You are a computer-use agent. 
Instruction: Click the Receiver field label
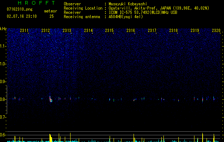tap(72, 12)
